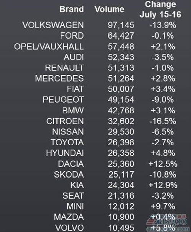Select the SKODA brand label
This screenshot has height=232, width=191.
tap(69, 174)
